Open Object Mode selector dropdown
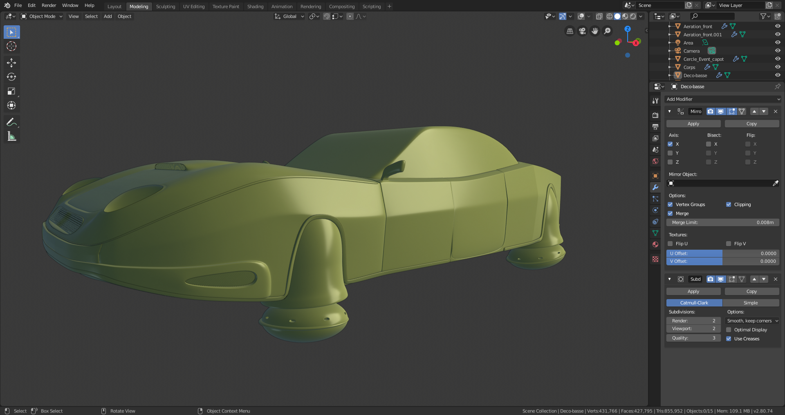785x415 pixels. (42, 16)
